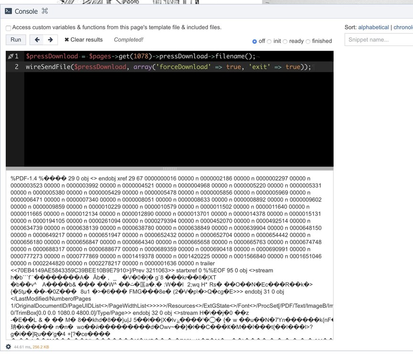
Task: Click the Console terminal icon in header
Action: click(8, 11)
